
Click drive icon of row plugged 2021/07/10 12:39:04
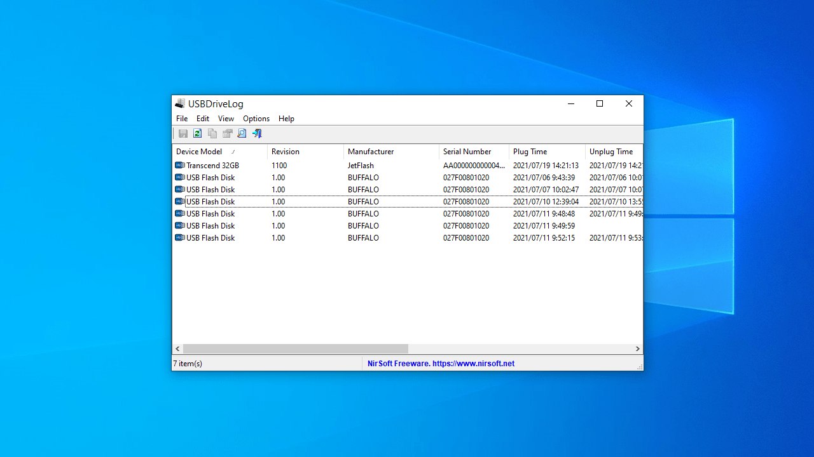[180, 201]
